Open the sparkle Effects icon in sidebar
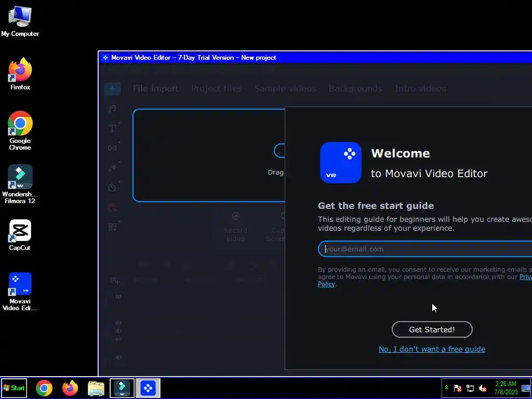The image size is (532, 399). pos(112,168)
